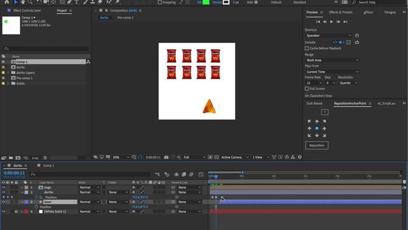Viewport: 408px width, 230px height.
Task: Click new folder icon in Project panel
Action: (x=11, y=158)
